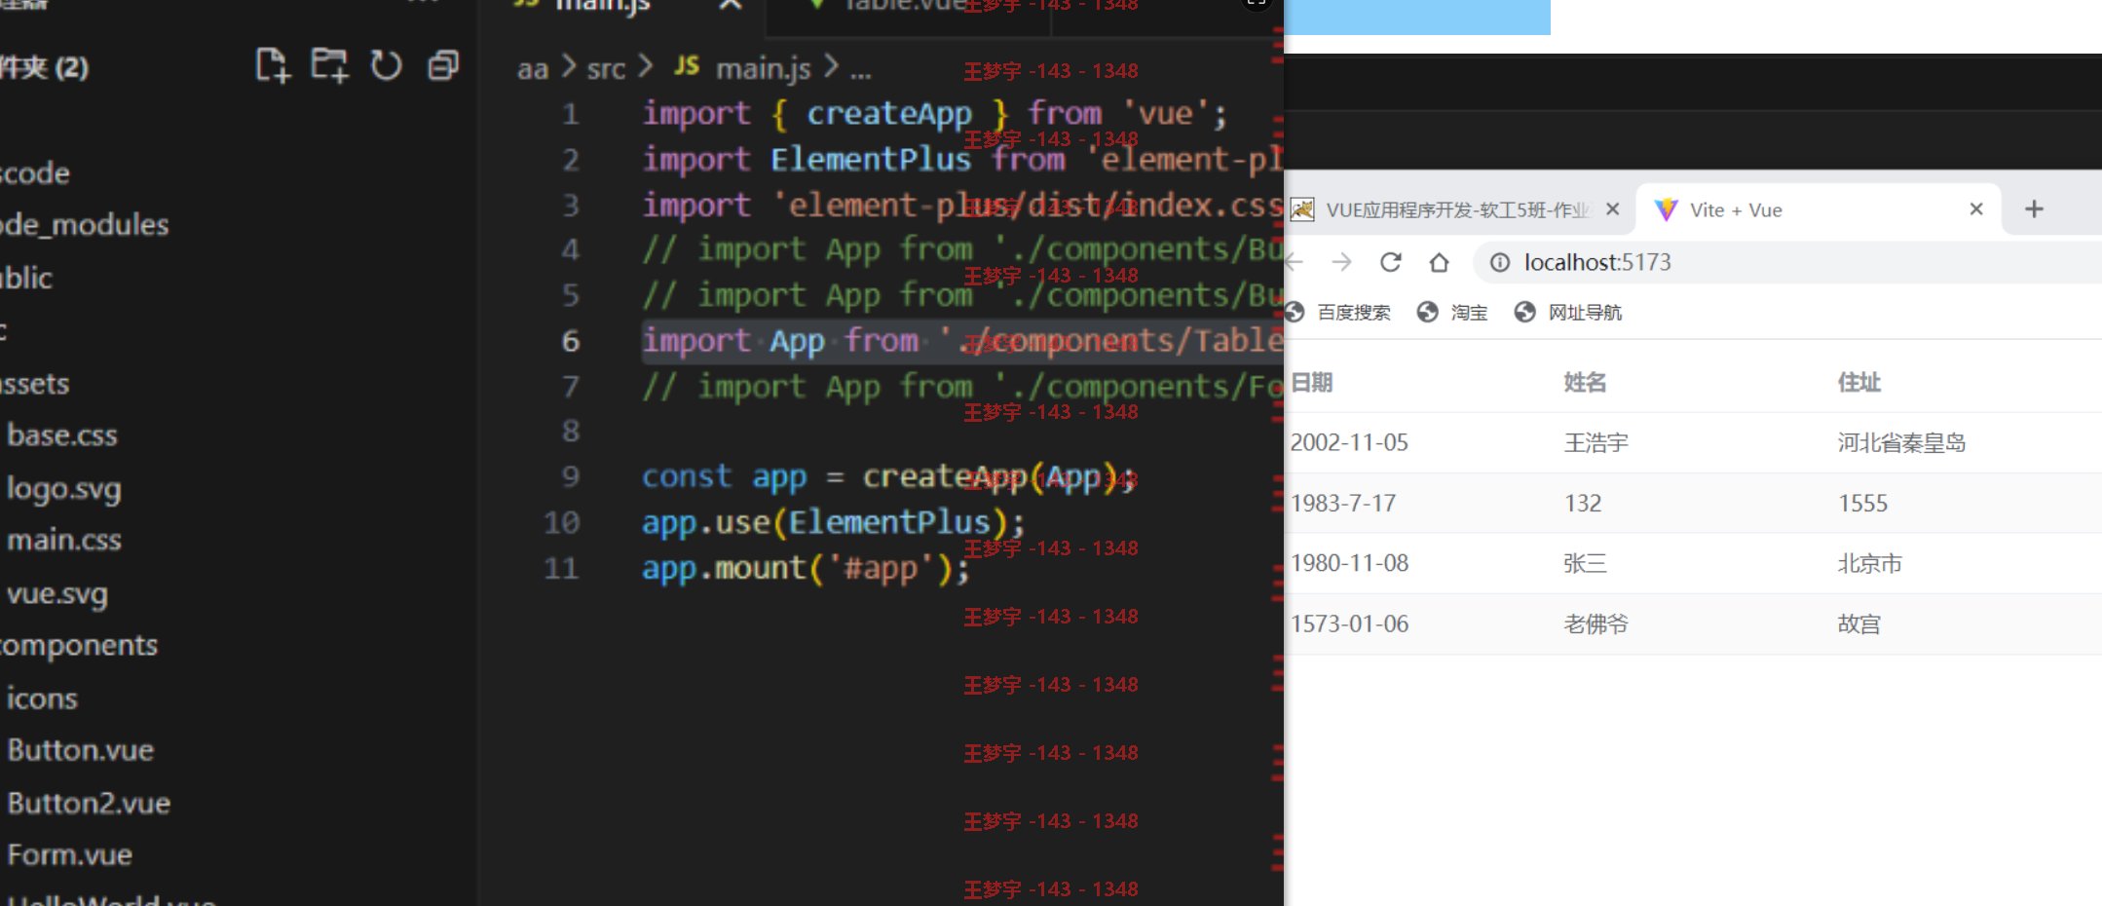Click the 故宫 address cell

(x=1858, y=624)
